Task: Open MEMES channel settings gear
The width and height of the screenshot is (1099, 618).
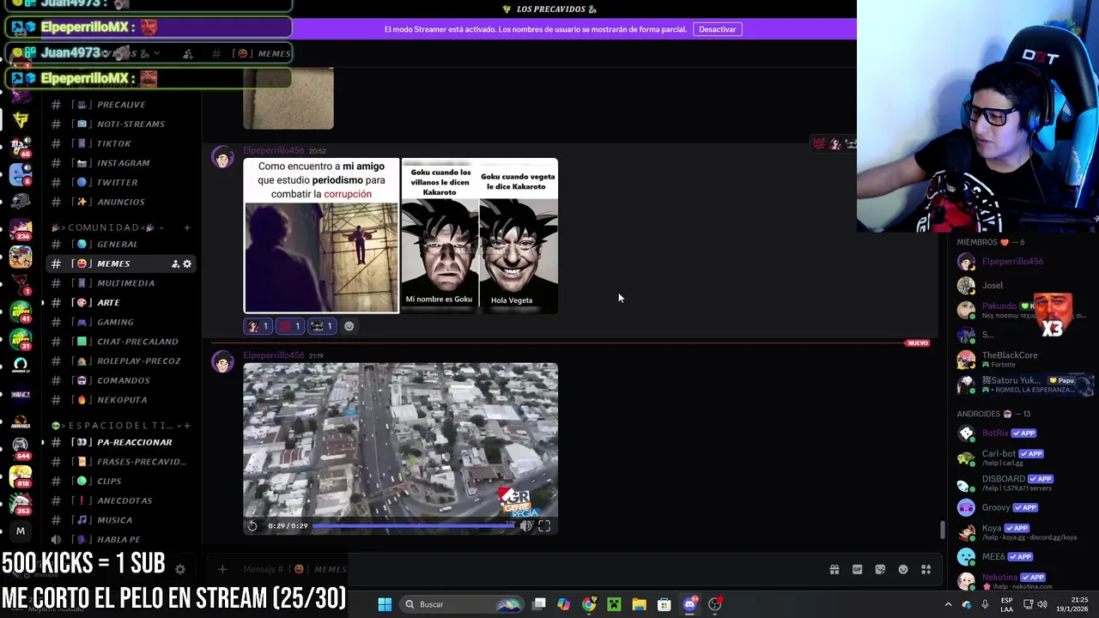Action: tap(187, 264)
